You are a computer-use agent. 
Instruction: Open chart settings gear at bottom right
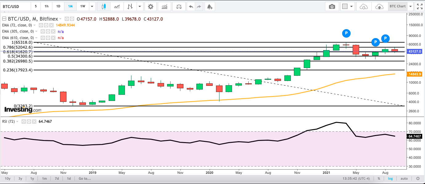pos(418,178)
